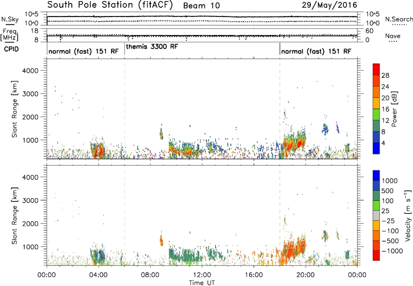Click the blue-green velocity echo near 04:00
The image size is (413, 286).
click(98, 255)
